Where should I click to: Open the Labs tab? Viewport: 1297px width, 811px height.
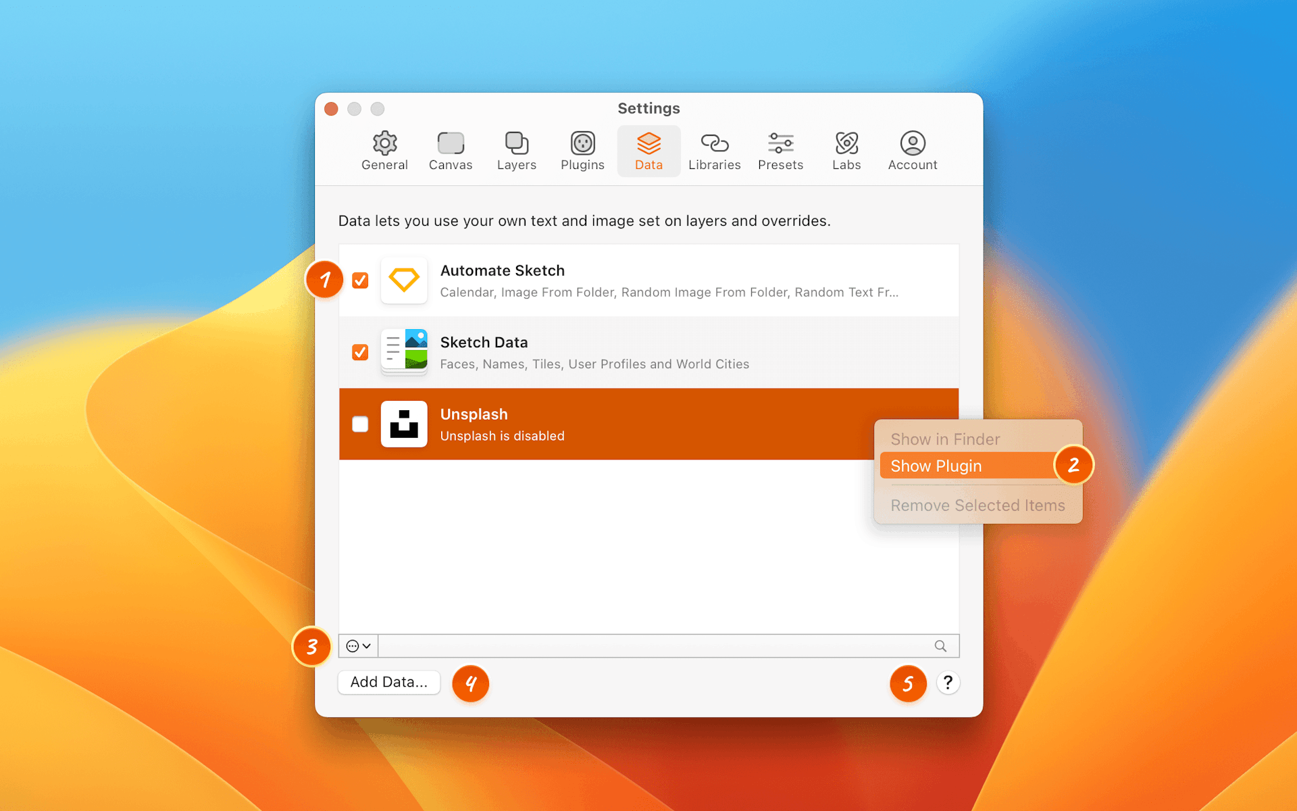(846, 151)
